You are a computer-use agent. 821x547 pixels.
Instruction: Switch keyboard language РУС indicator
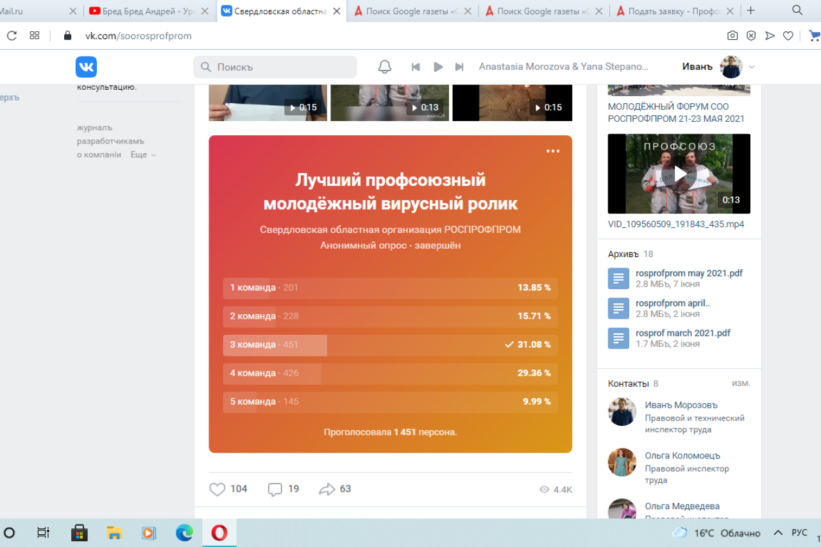(799, 533)
